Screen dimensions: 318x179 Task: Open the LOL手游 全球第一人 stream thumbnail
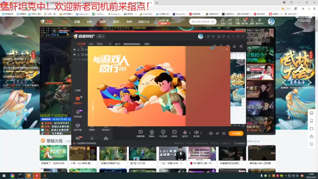point(173,153)
